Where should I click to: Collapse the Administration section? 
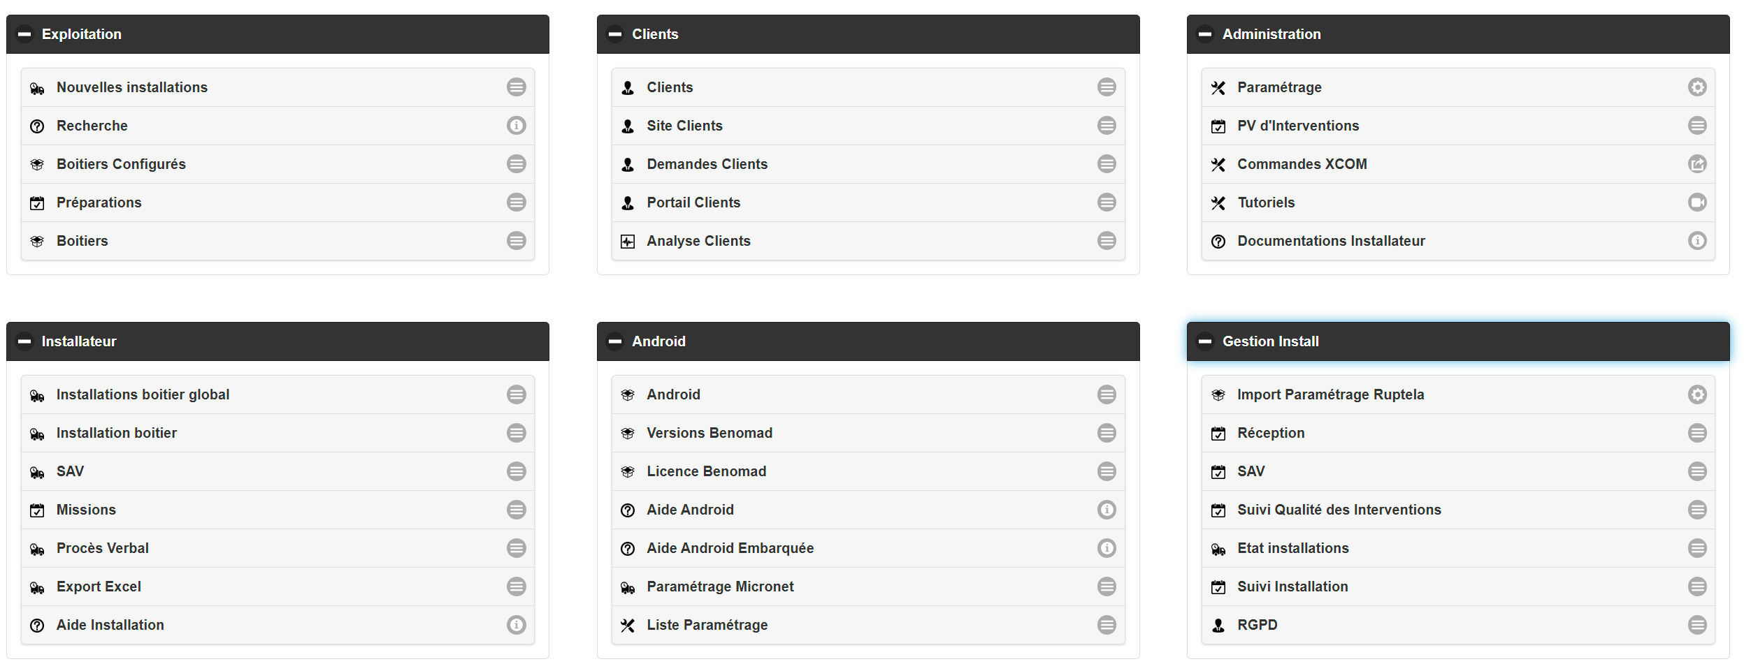pyautogui.click(x=1205, y=34)
